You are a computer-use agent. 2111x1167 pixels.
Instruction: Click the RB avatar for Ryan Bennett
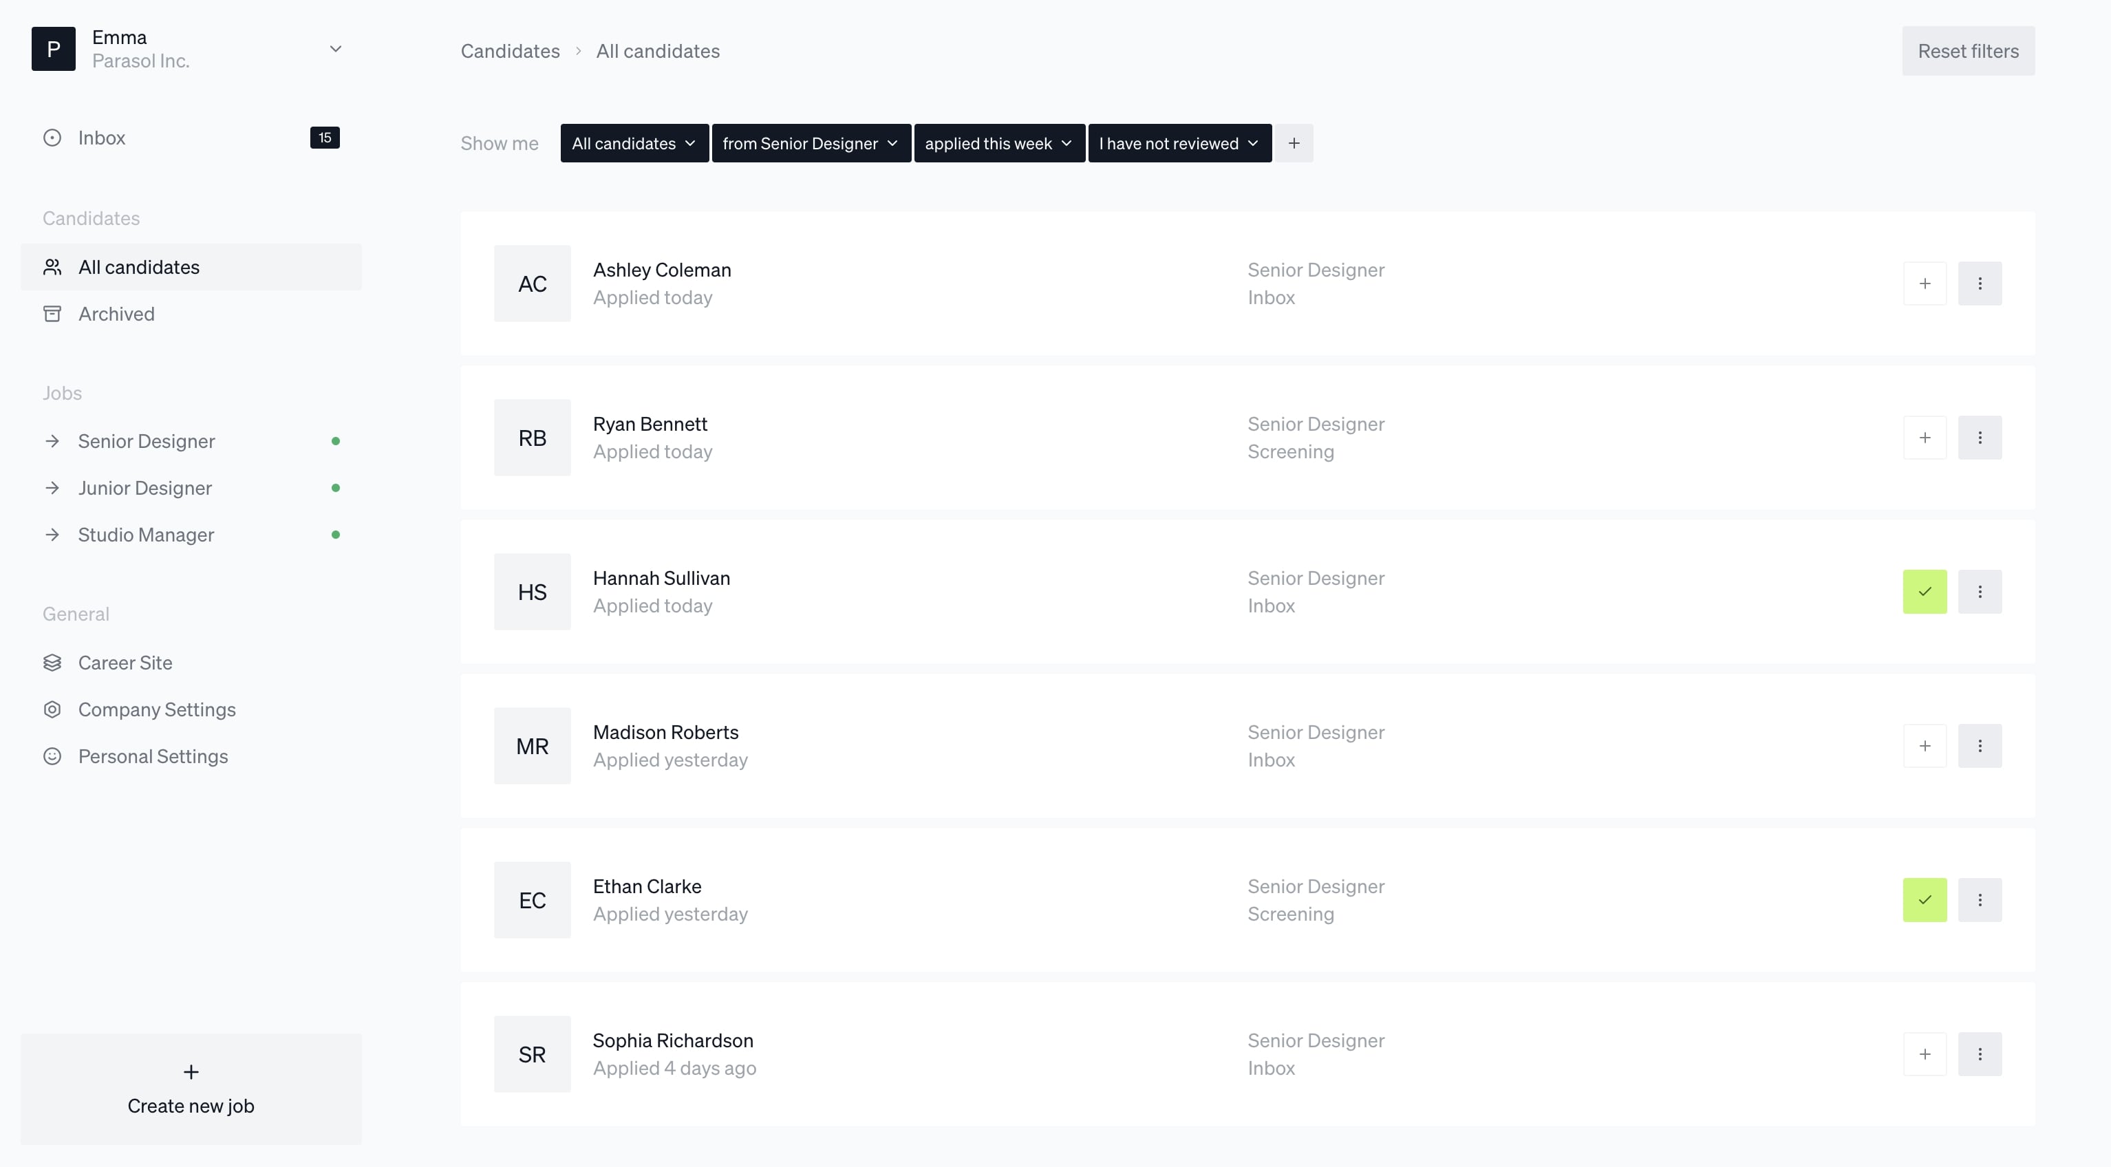coord(533,438)
